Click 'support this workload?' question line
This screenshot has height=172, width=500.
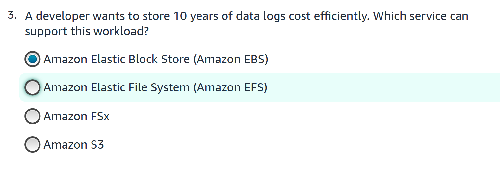pos(87,31)
